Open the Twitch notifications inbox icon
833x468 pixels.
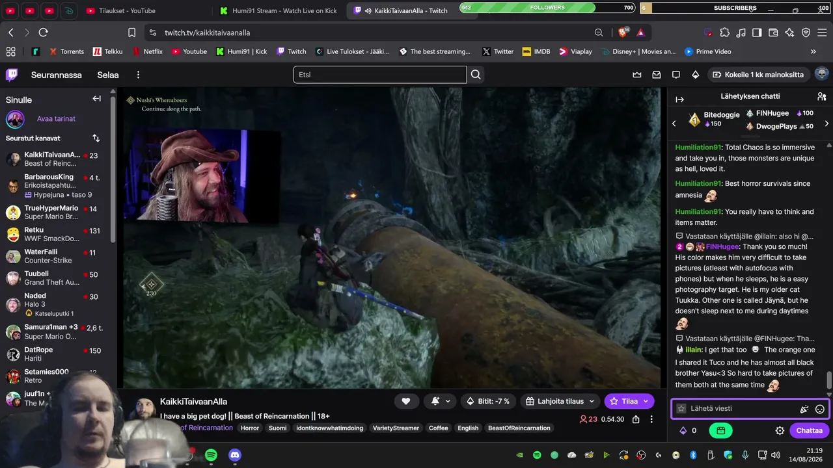657,75
